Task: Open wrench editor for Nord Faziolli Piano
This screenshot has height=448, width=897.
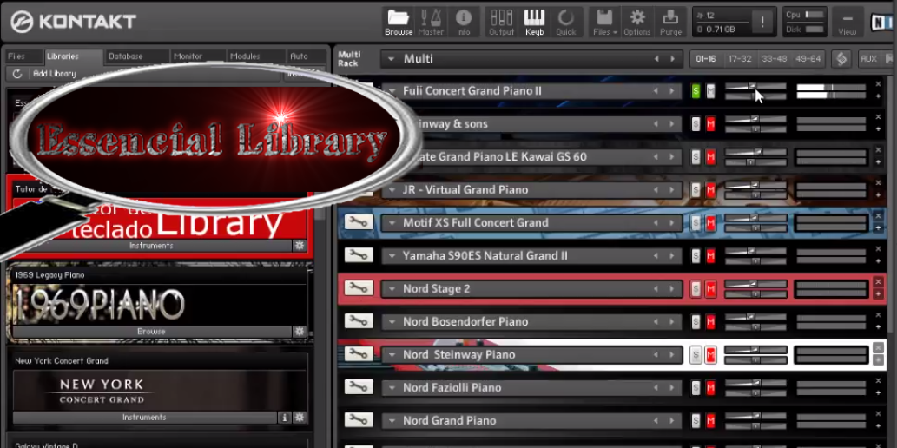Action: tap(359, 387)
